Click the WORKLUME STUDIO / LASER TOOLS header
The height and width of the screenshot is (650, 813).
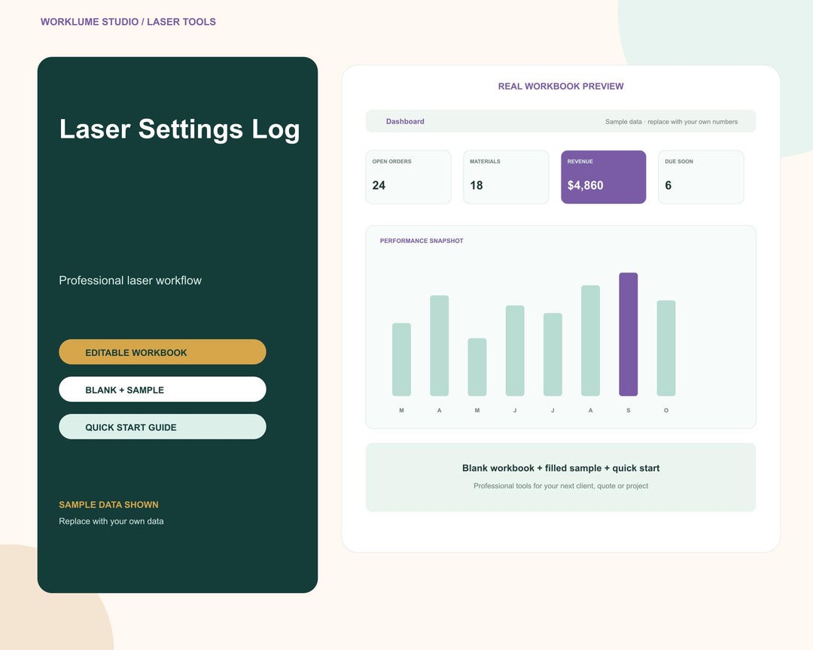128,22
